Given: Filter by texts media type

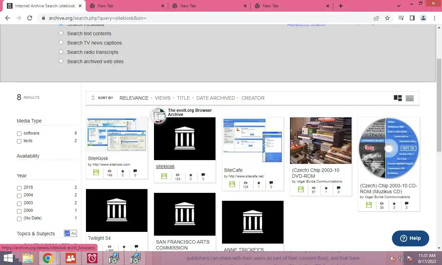Looking at the screenshot, I should pyautogui.click(x=19, y=141).
